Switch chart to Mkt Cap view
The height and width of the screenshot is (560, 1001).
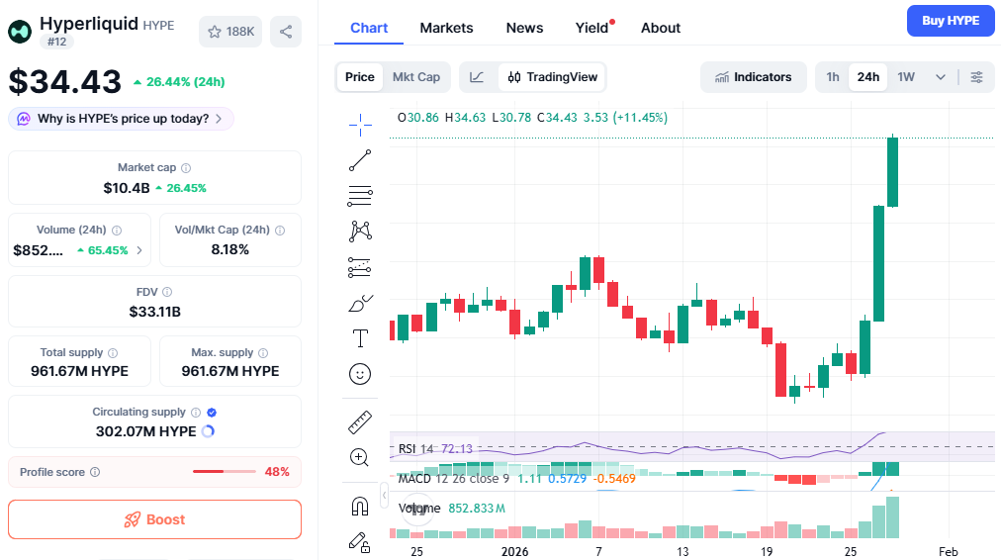click(x=415, y=77)
